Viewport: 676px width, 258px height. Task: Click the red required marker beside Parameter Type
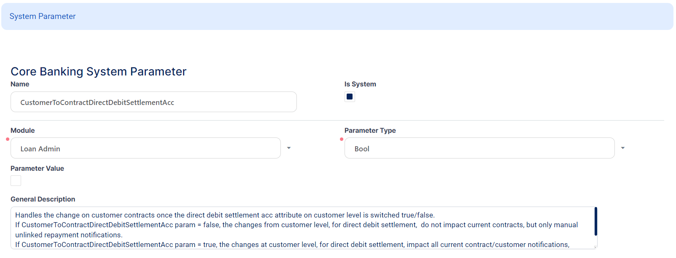342,139
